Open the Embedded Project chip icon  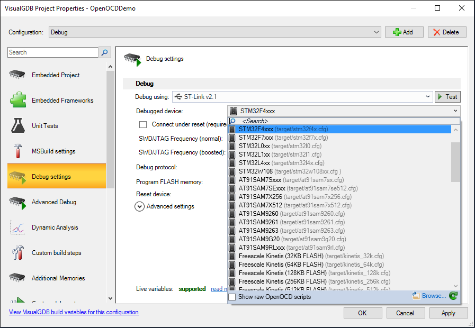17,75
